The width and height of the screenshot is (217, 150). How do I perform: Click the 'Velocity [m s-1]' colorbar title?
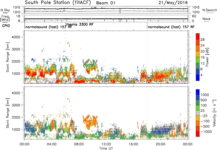214,113
